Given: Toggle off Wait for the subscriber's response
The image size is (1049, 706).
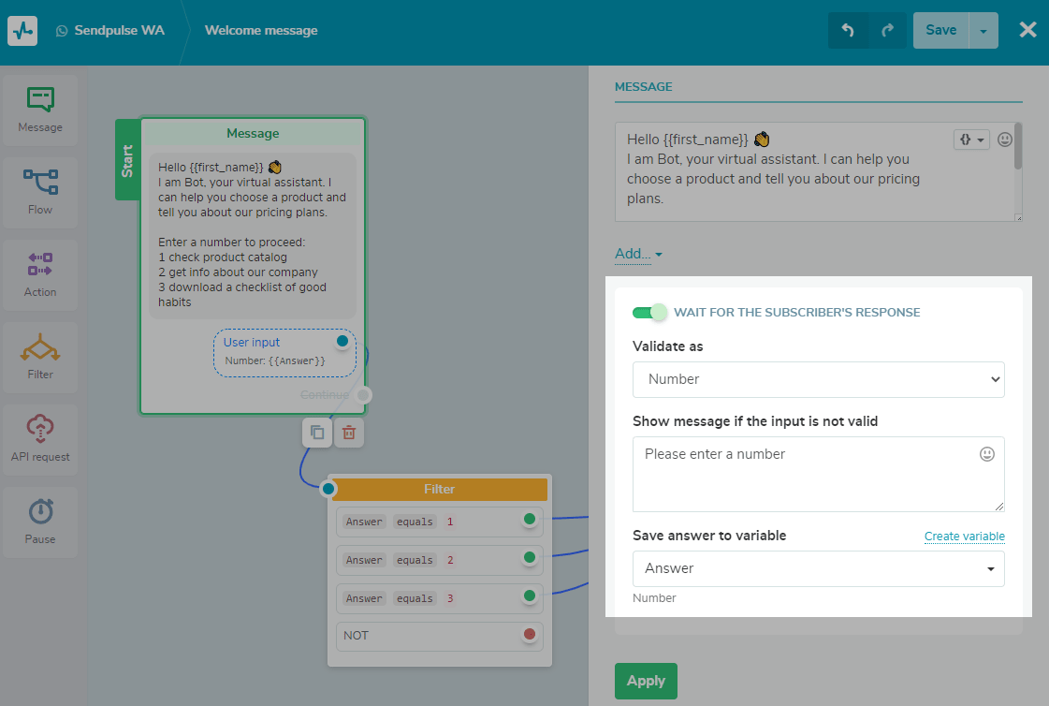Looking at the screenshot, I should (x=649, y=313).
